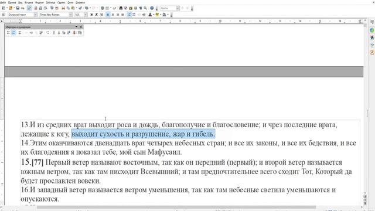This screenshot has height=211, width=375.
Task: Run Spelling and Grammar check icon
Action: (x=52, y=8)
